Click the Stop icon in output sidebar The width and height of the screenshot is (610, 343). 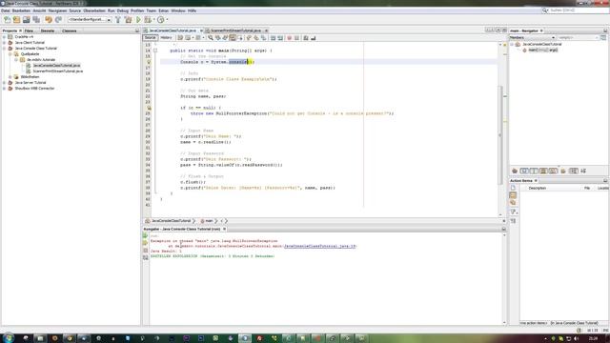click(146, 251)
